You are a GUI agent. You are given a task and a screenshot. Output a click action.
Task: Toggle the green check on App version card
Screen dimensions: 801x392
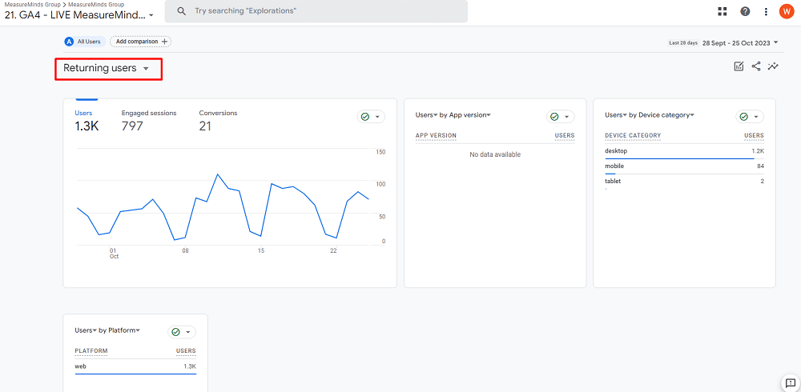tap(560, 117)
